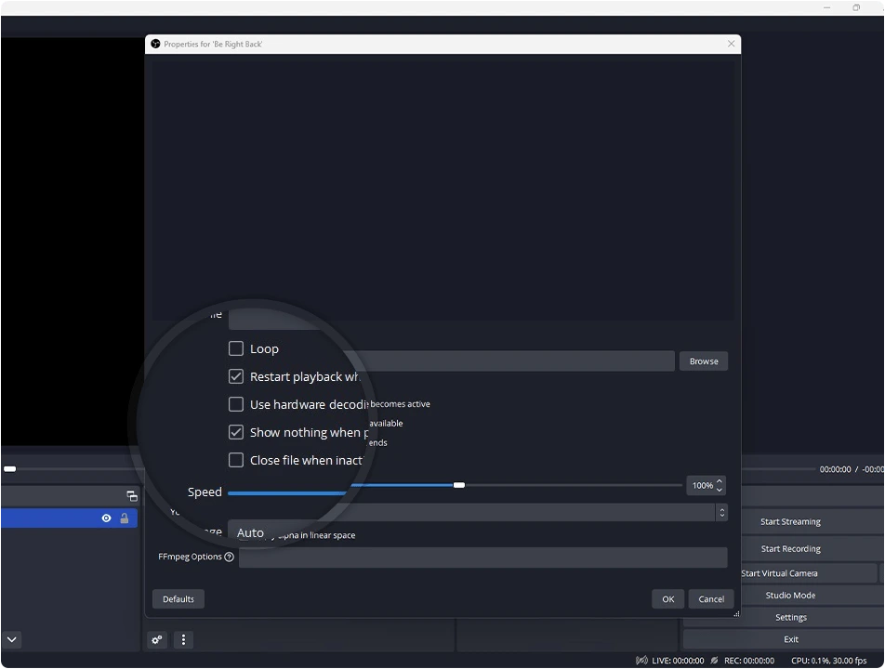
Task: Click Start Streaming in OBS controls
Action: point(790,522)
